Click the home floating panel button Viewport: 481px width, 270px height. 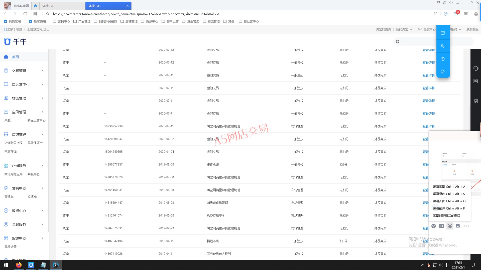point(443,71)
